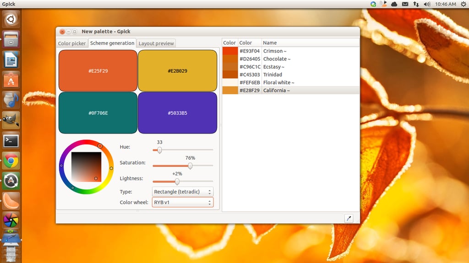469x263 pixels.
Task: Select the teal #0F706E scheme swatch
Action: (98, 113)
